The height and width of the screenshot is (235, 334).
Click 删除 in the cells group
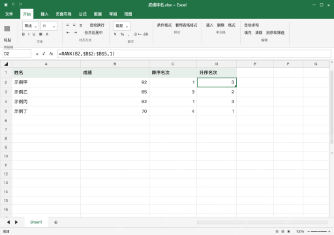click(220, 25)
